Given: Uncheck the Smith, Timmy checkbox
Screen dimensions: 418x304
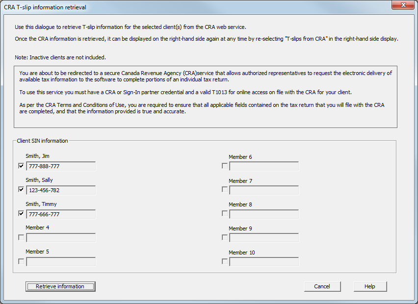Looking at the screenshot, I should [21, 214].
